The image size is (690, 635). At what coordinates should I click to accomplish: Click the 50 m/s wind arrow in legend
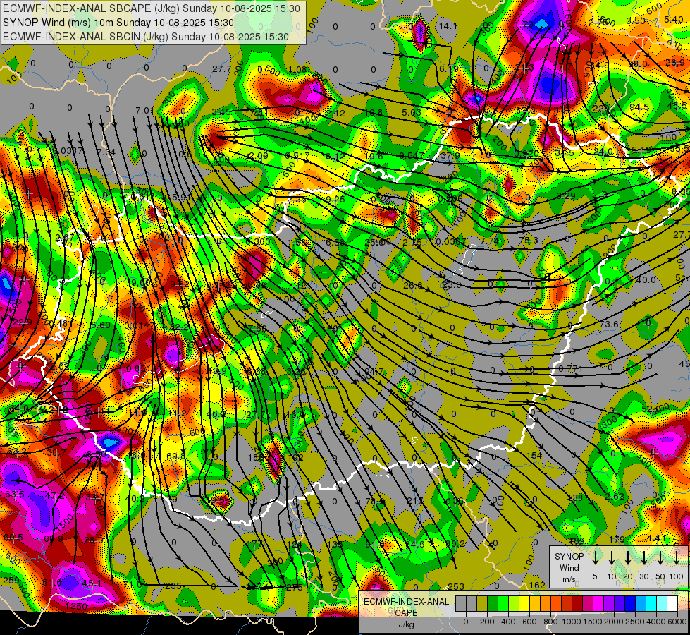pos(660,557)
